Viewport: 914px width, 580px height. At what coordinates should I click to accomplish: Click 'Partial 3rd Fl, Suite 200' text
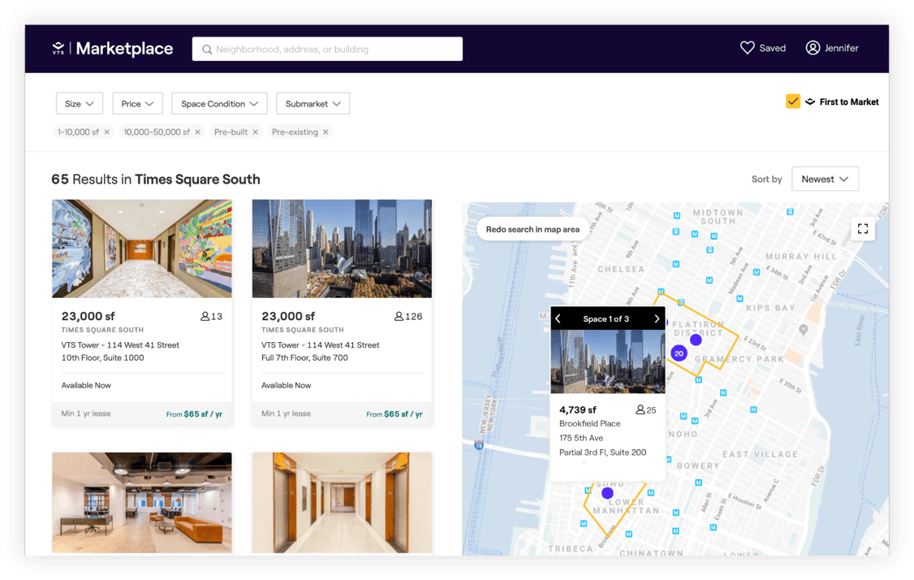(603, 452)
